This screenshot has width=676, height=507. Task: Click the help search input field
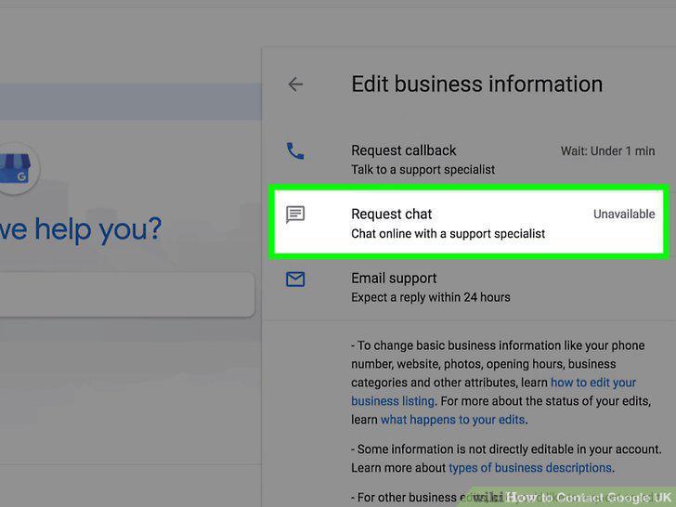point(127,294)
